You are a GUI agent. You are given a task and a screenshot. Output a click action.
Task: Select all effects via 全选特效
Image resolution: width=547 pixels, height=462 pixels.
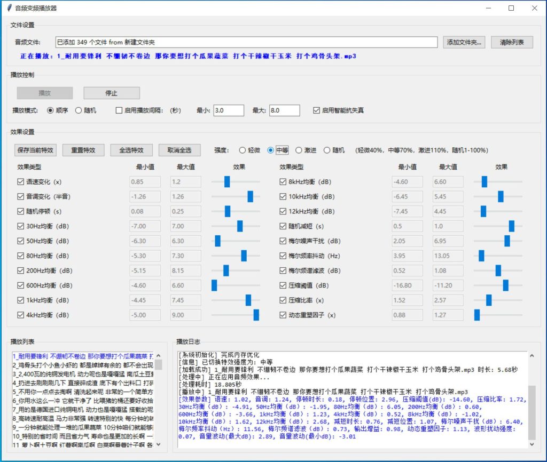pyautogui.click(x=131, y=150)
